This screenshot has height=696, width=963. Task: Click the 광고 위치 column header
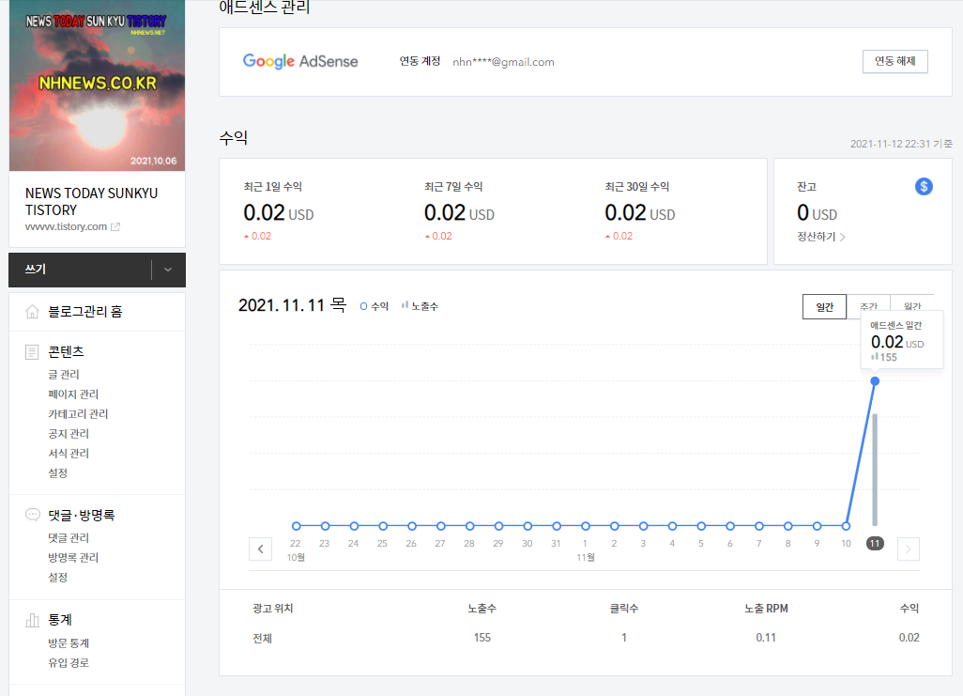tap(273, 609)
